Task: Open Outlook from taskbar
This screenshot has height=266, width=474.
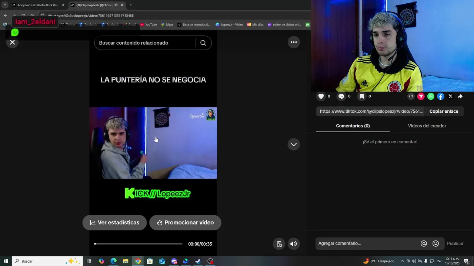Action: coord(162,261)
